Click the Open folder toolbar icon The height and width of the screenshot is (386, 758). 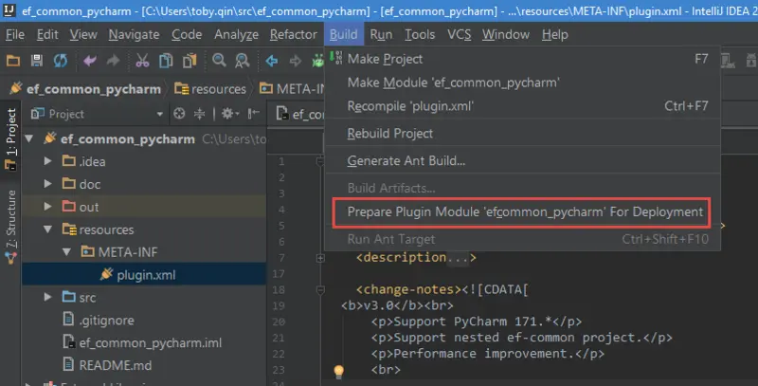click(x=13, y=61)
